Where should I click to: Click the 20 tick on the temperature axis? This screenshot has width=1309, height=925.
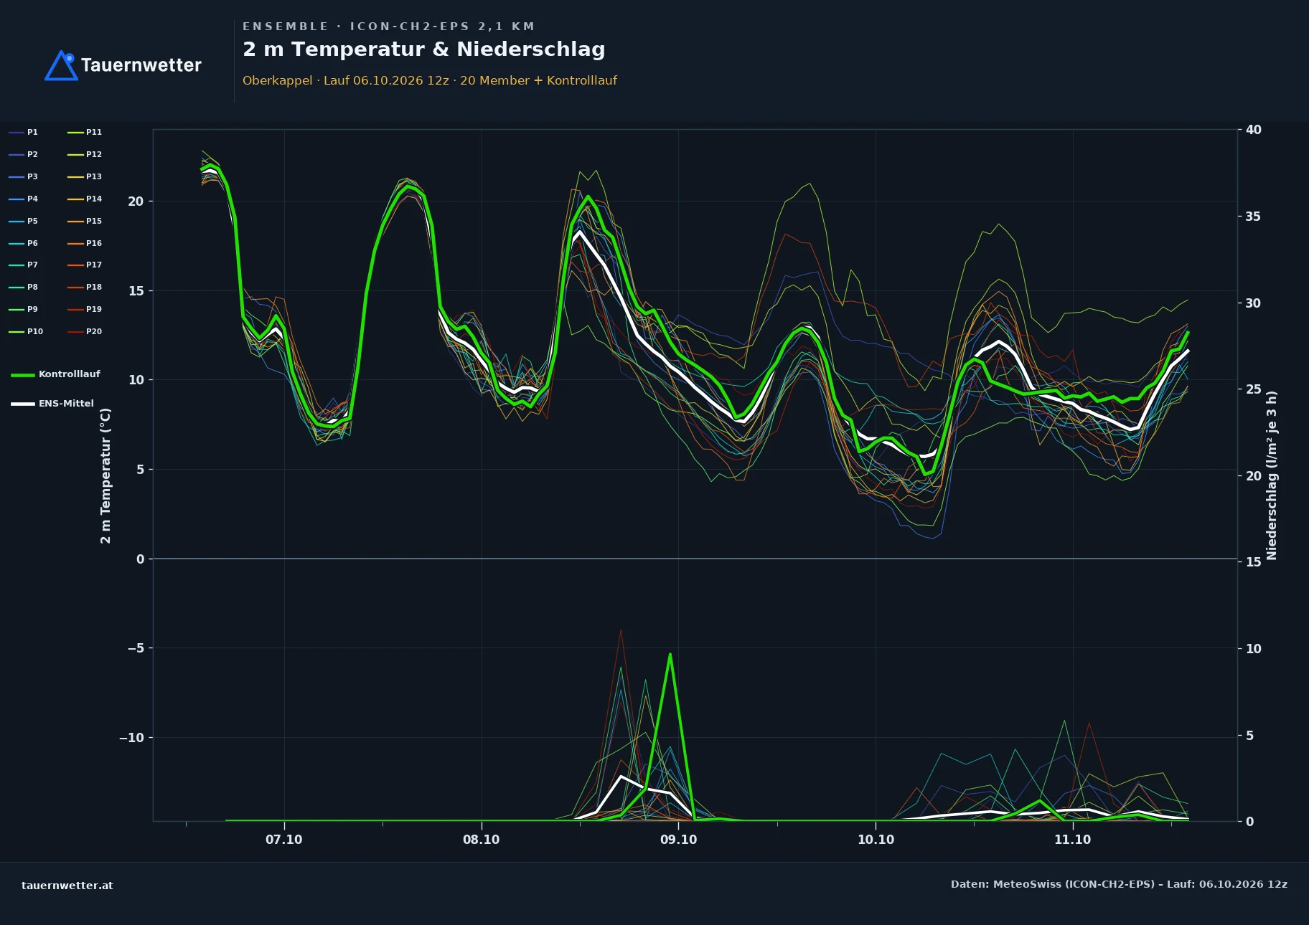[136, 201]
